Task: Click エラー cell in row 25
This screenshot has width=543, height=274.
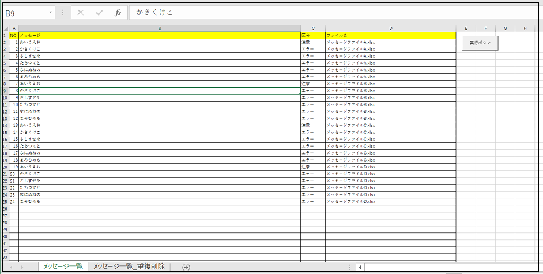Action: pos(313,201)
